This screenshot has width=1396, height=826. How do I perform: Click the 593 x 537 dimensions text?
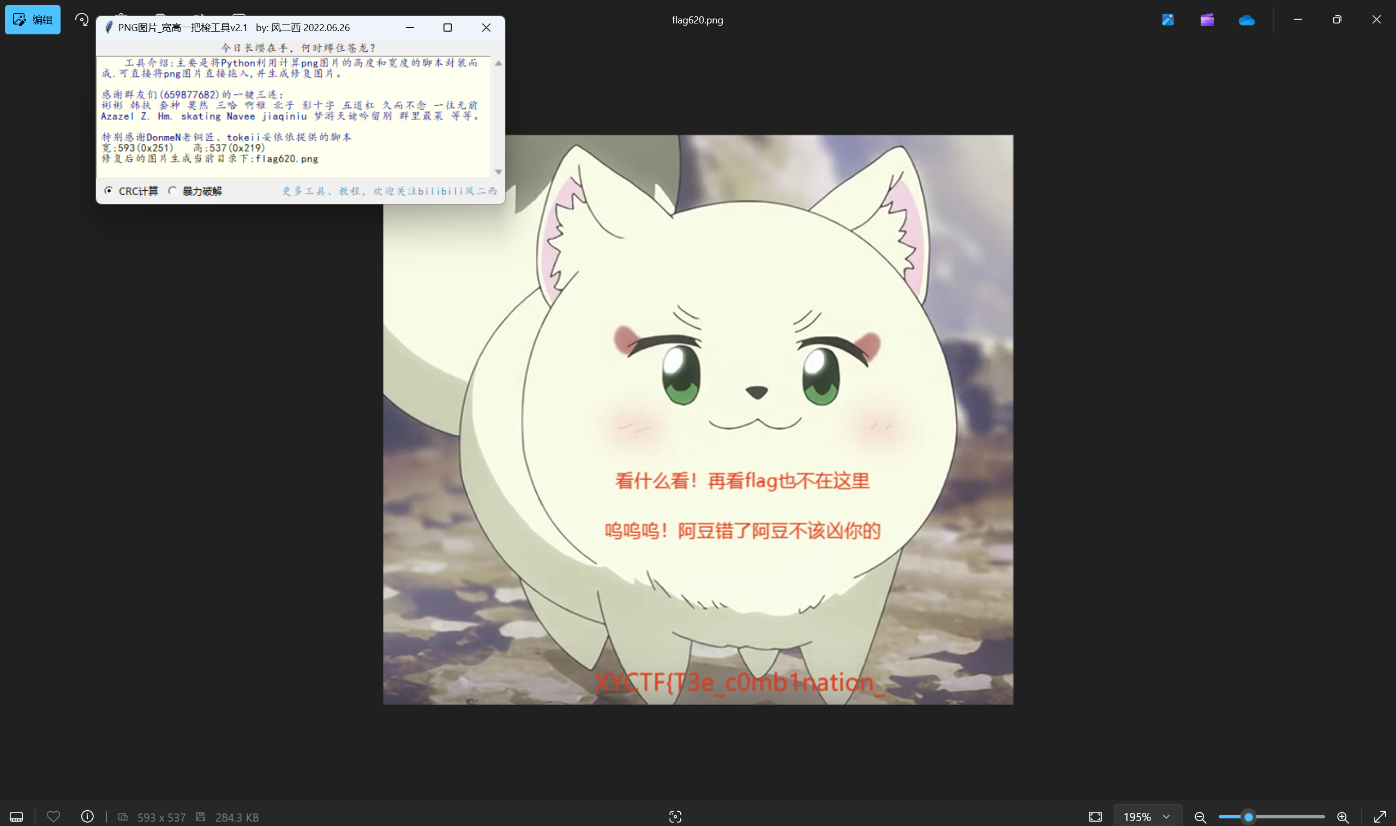click(x=161, y=817)
